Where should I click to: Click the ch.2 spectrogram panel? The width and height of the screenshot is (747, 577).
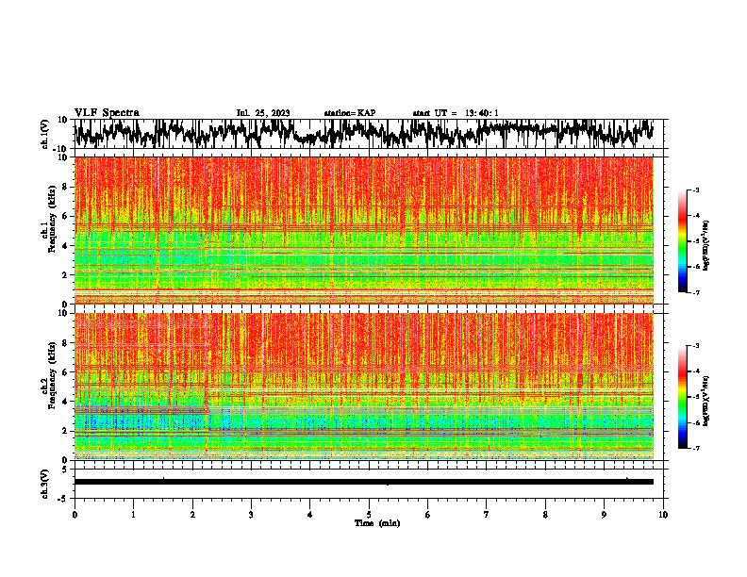click(x=363, y=387)
